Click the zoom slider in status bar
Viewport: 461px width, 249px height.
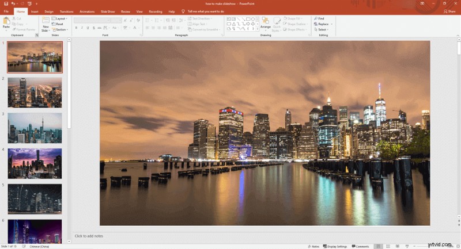coord(429,246)
